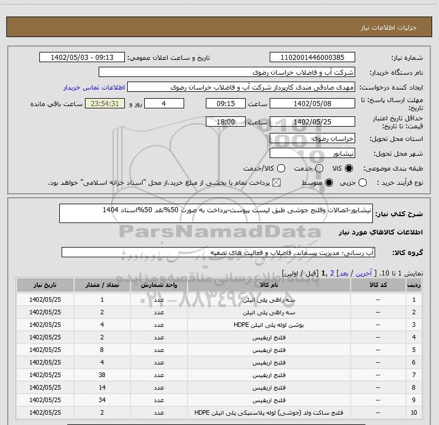The image size is (439, 425).
Task: Click the delivery province field خراسان رضوی
Action: (312, 139)
